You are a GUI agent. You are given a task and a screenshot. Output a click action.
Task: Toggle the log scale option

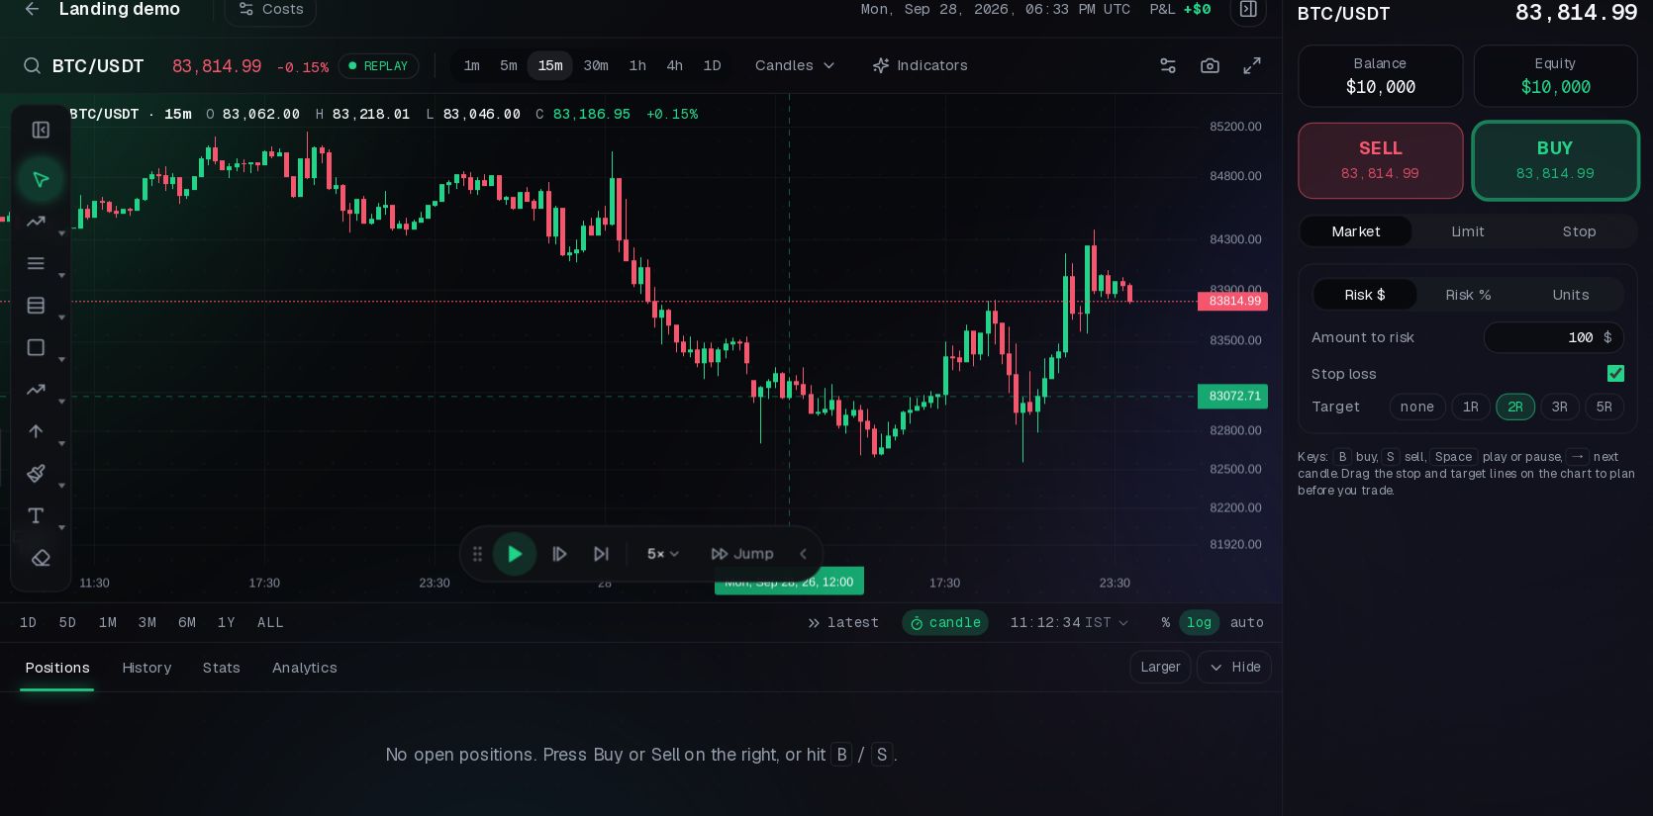point(1199,622)
